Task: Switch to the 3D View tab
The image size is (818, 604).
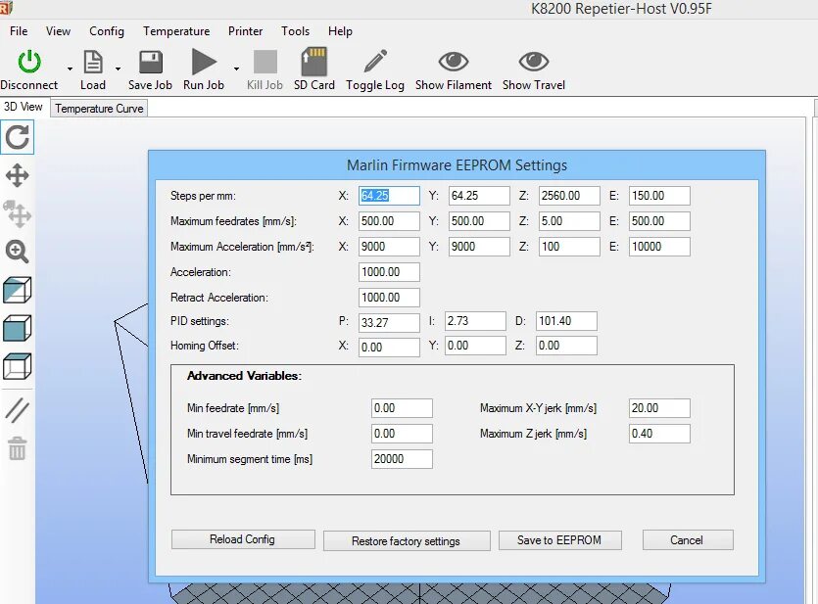Action: (24, 107)
